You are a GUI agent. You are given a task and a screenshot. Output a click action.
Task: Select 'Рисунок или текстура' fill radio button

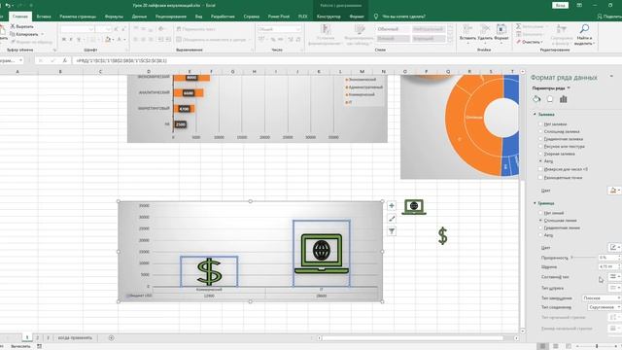tap(540, 146)
